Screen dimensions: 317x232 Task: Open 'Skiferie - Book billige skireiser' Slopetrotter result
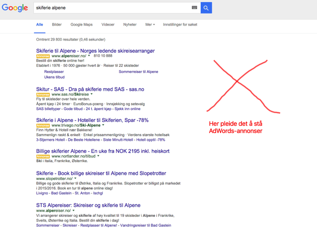tap(101, 173)
